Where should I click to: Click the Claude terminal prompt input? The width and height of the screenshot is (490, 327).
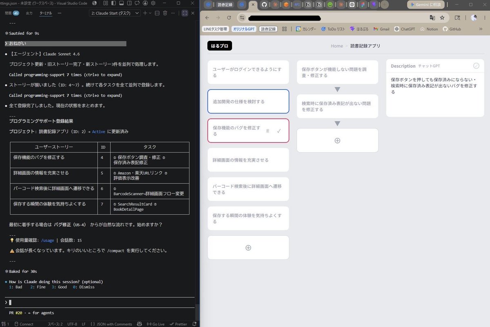coord(100,303)
